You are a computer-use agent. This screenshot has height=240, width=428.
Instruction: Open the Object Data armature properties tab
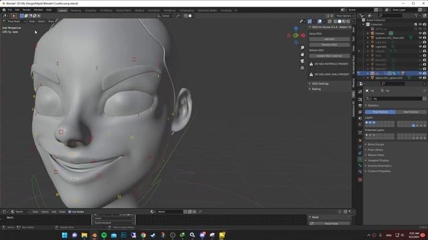pyautogui.click(x=360, y=159)
